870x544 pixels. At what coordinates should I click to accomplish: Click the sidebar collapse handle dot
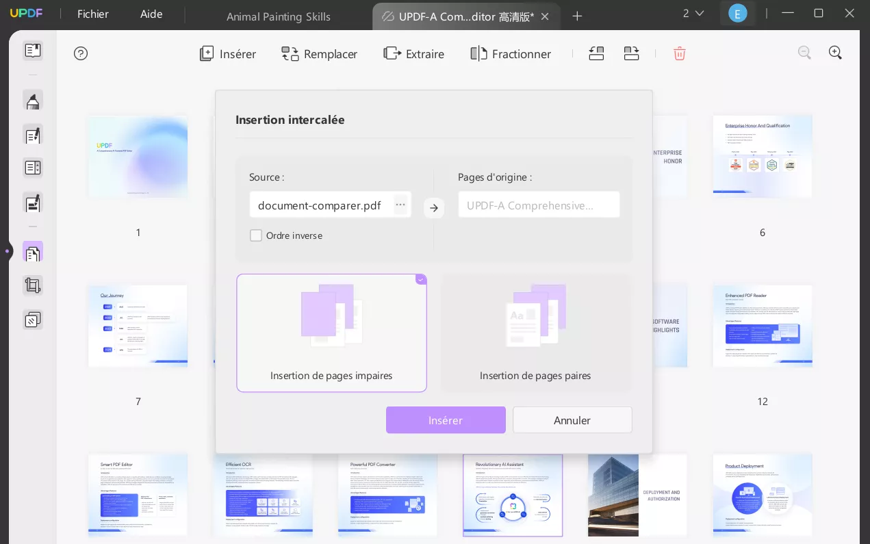pos(7,251)
